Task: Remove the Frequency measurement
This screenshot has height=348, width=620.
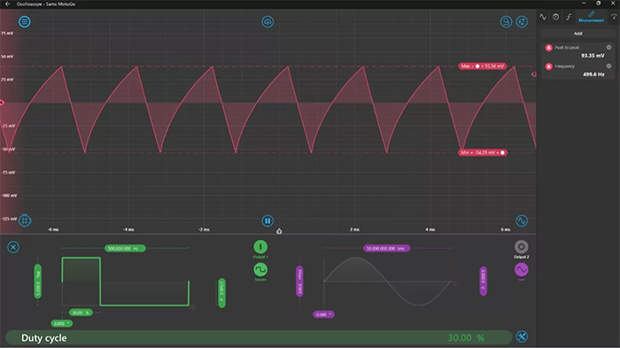Action: tap(609, 66)
